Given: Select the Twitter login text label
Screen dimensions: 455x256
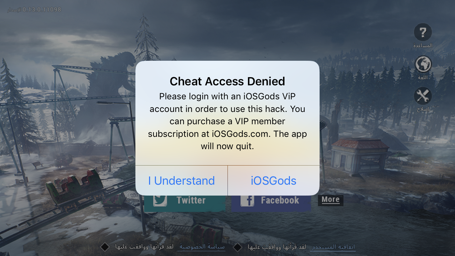Looking at the screenshot, I should pyautogui.click(x=191, y=200).
